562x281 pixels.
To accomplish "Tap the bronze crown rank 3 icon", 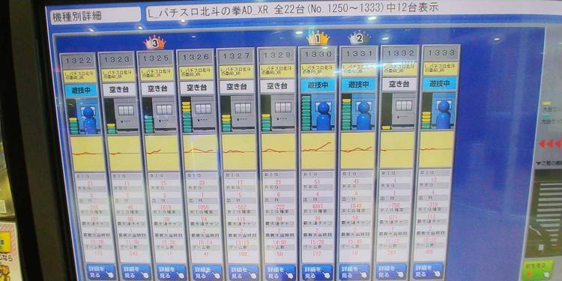I will [155, 43].
